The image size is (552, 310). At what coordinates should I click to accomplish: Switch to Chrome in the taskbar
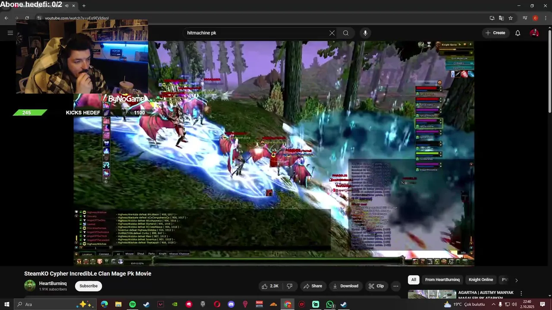pos(288,304)
